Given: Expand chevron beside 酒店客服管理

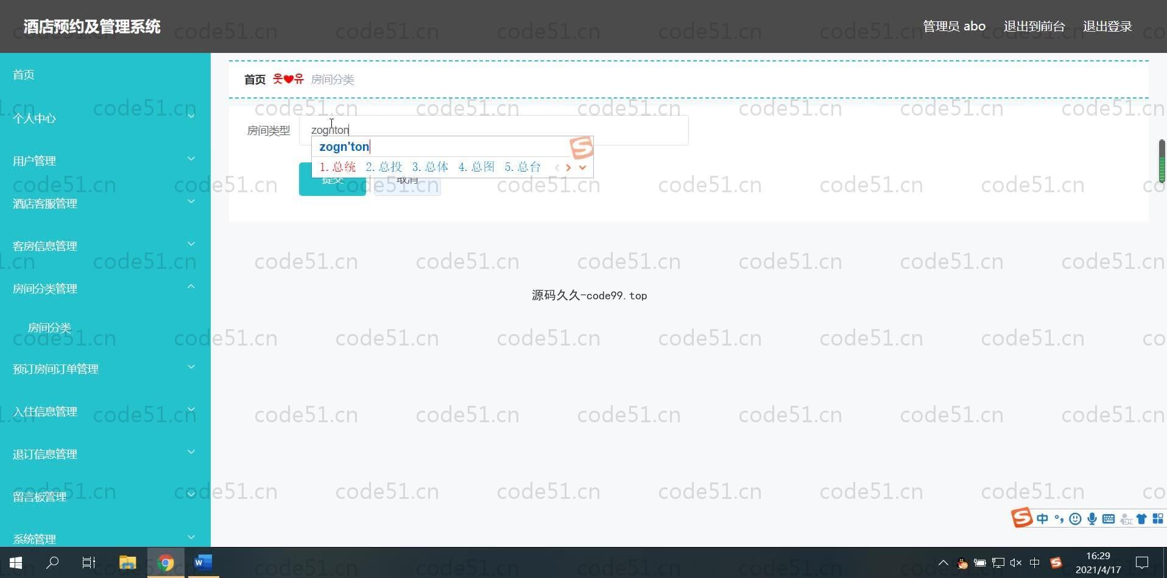Looking at the screenshot, I should 191,201.
